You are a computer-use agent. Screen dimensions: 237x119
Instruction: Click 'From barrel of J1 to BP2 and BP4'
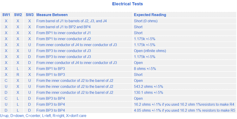click(64, 27)
